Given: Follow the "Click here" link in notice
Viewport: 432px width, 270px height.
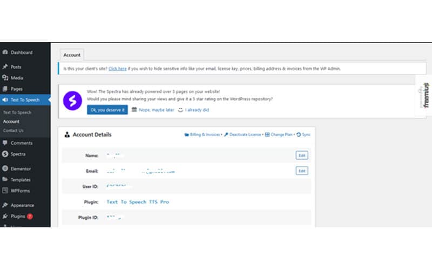Looking at the screenshot, I should point(118,69).
